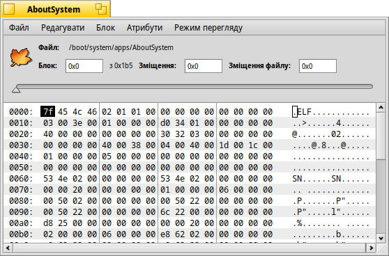Click the Блок input field
Viewport: 389px width, 256px height.
click(x=84, y=66)
